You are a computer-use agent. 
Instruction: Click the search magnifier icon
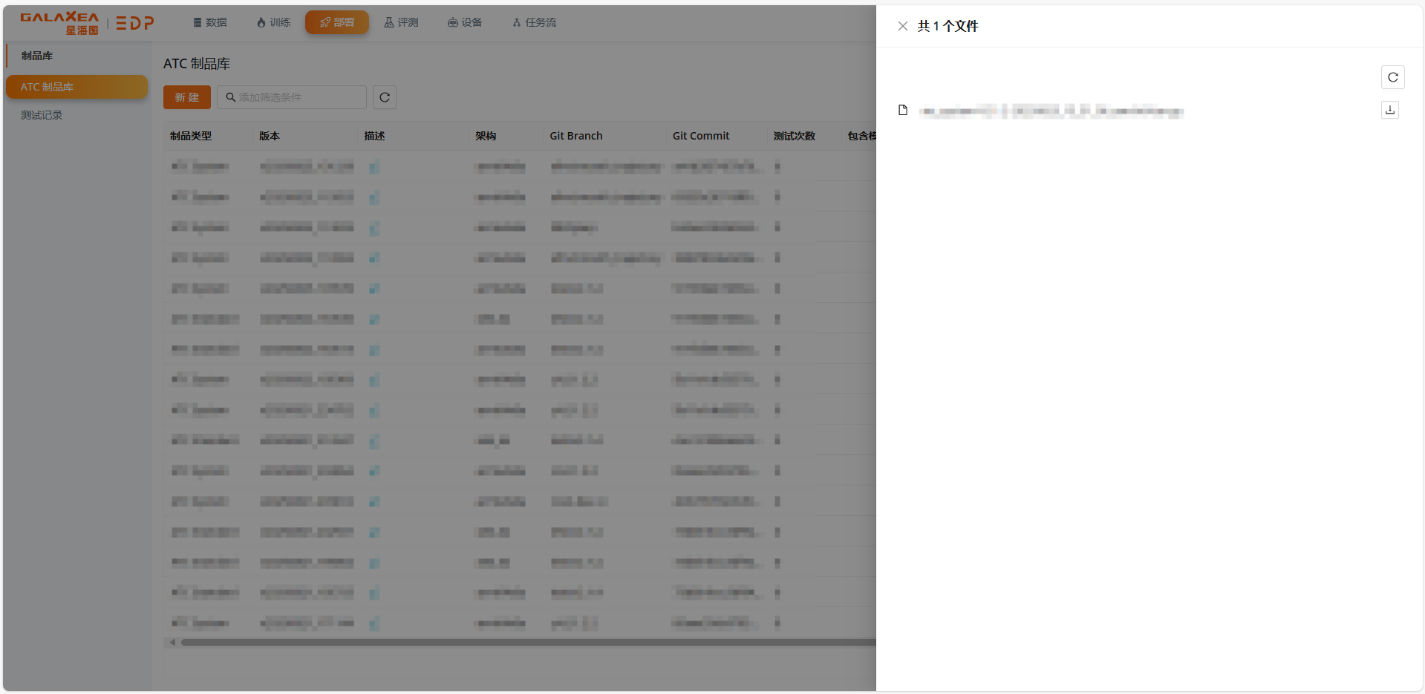(230, 97)
